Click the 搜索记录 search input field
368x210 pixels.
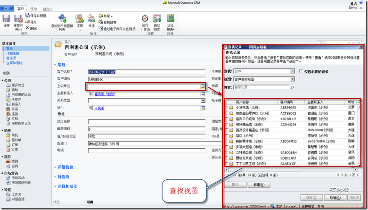(262, 87)
